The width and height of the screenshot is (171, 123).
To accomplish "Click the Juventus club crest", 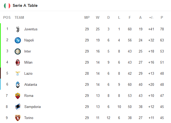I will (18, 29).
